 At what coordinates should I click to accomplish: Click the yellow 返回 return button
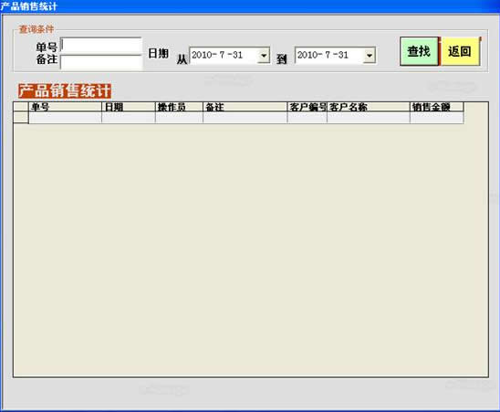(460, 51)
